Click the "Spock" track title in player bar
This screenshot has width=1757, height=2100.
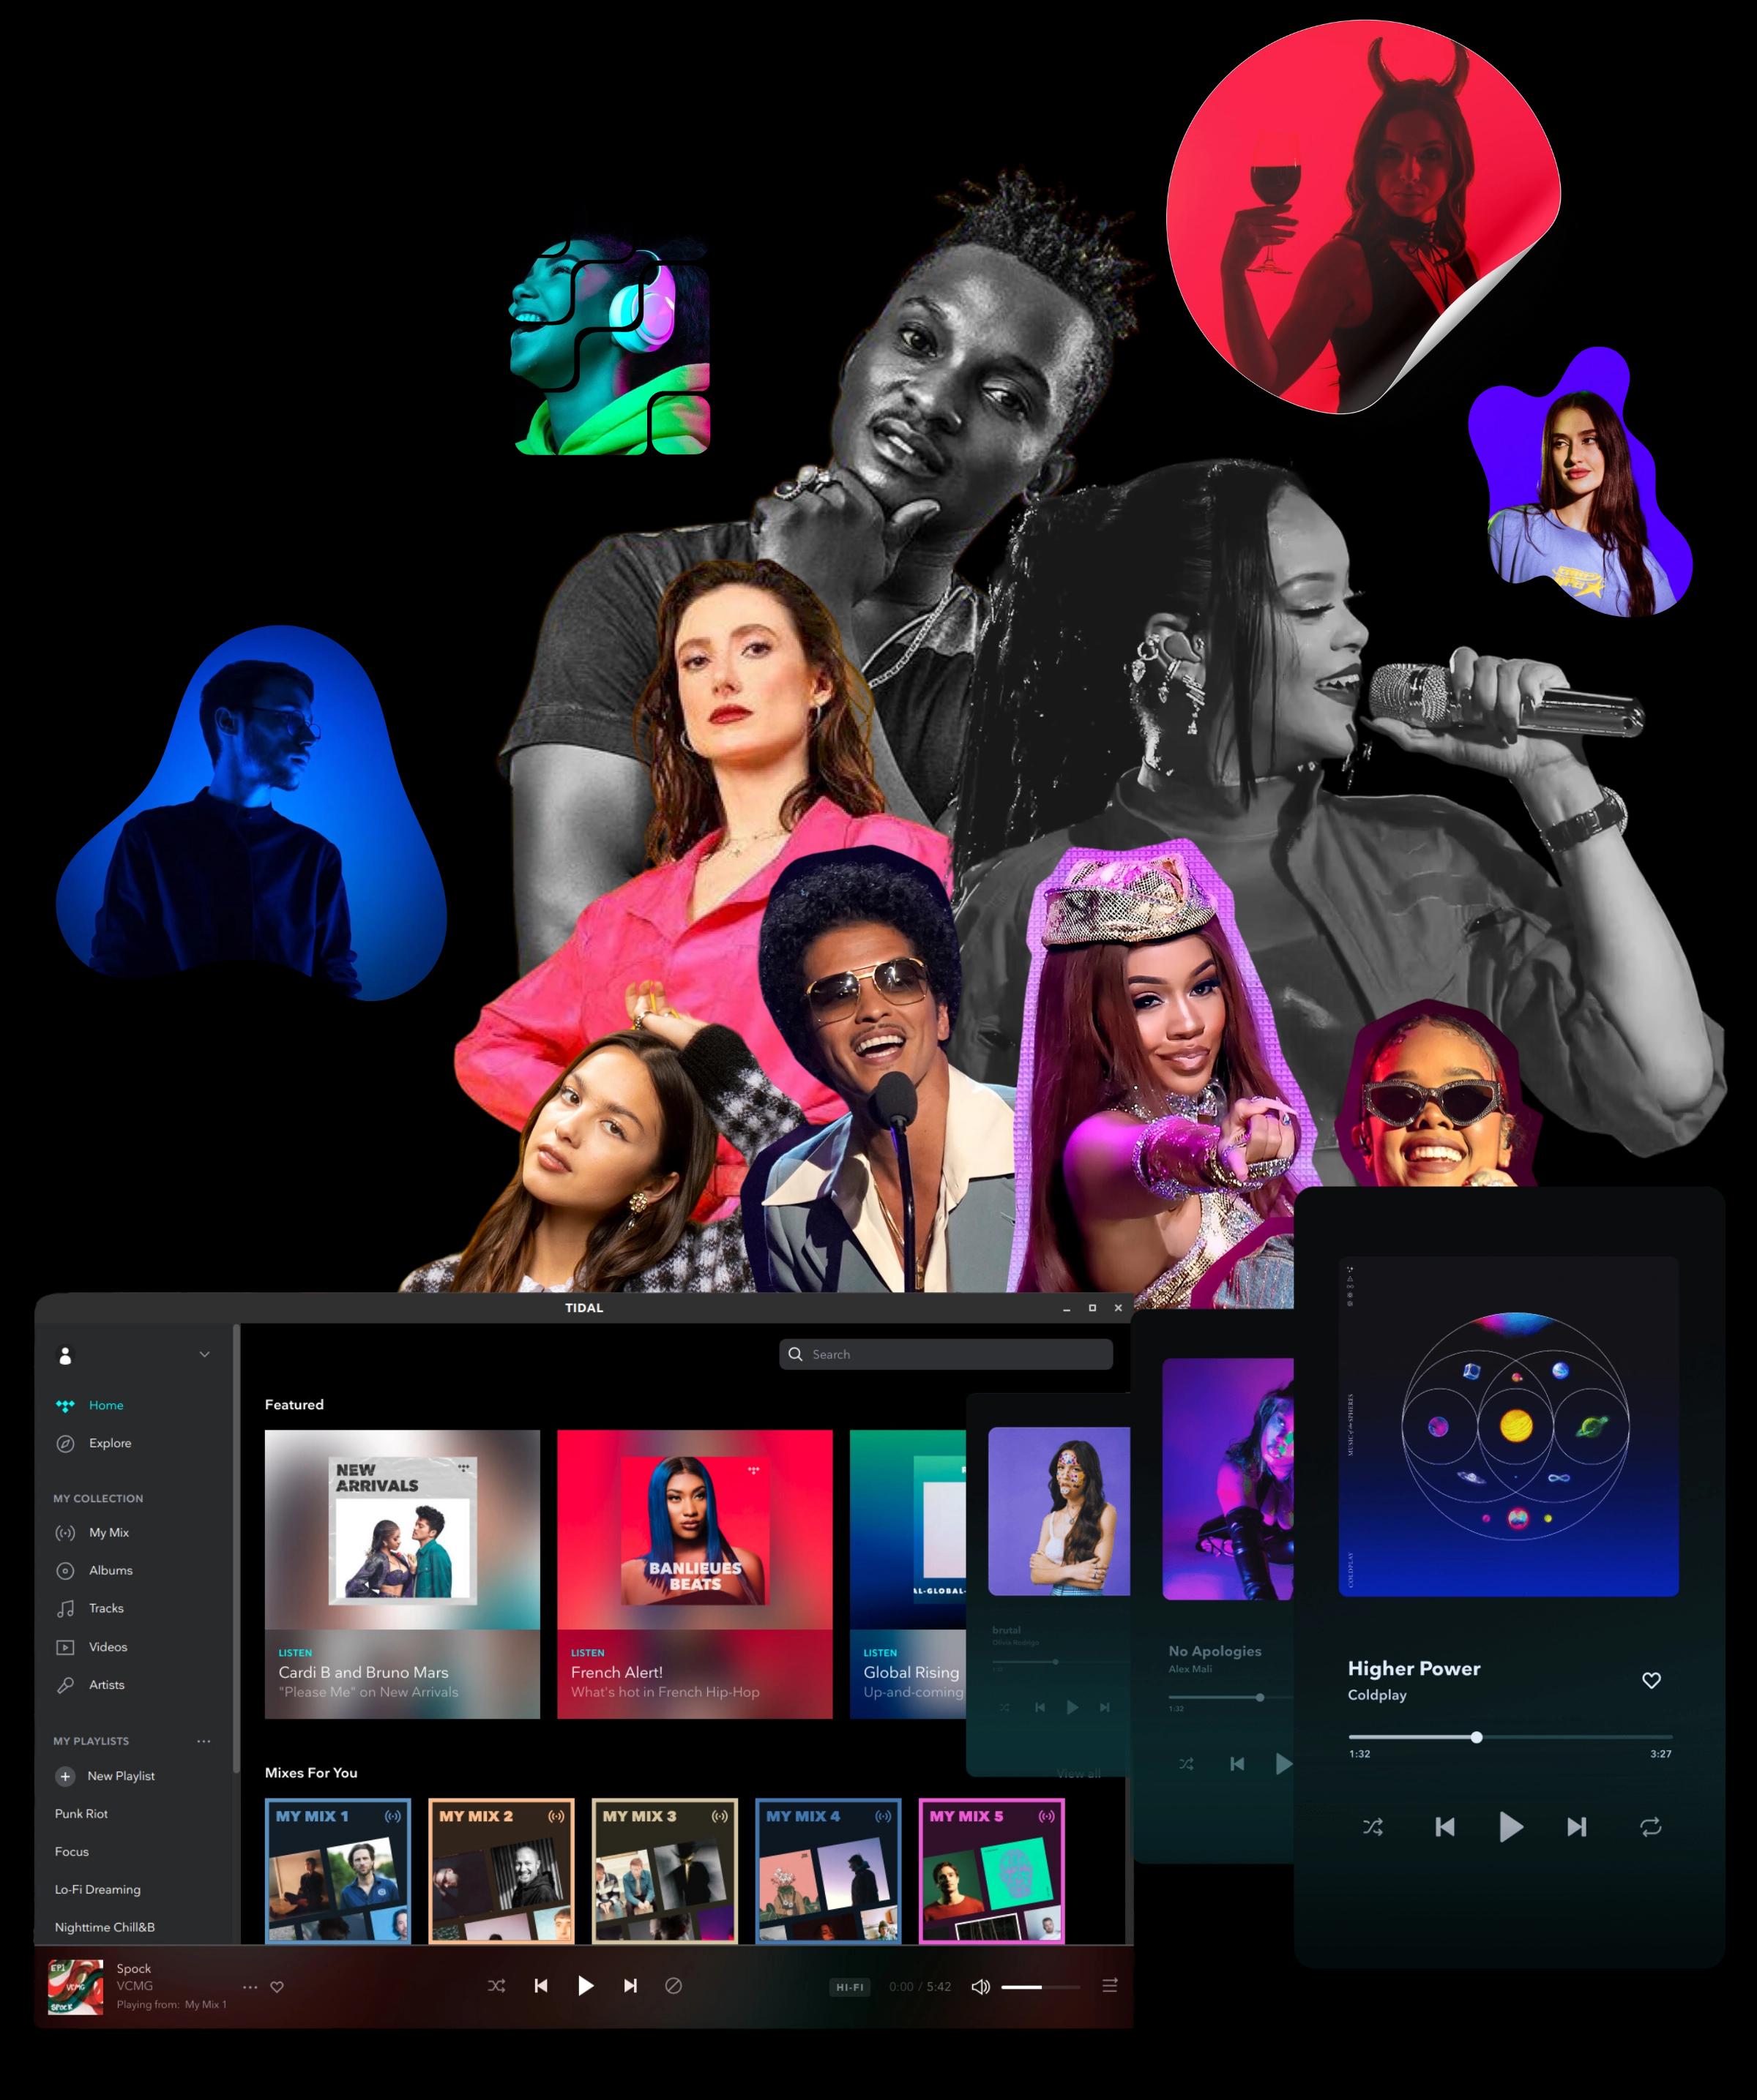133,1968
